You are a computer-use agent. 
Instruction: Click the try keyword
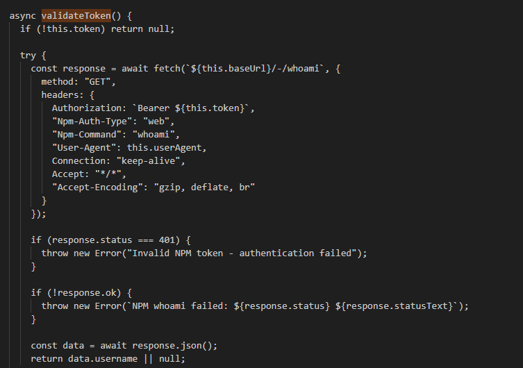[x=28, y=55]
